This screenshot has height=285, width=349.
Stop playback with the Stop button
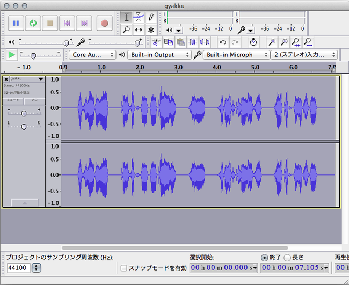click(x=50, y=23)
